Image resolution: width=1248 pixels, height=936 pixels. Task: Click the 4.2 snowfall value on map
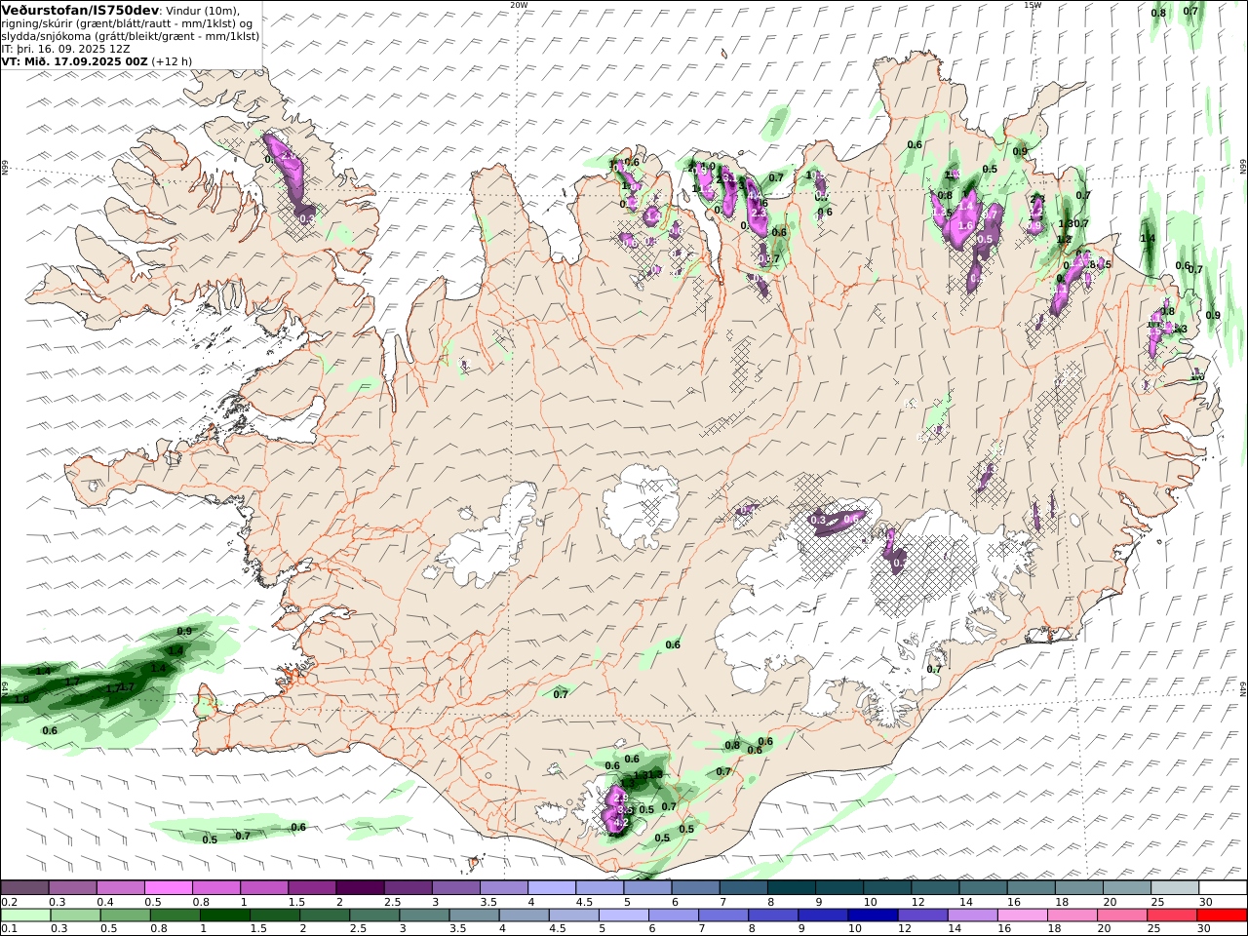[620, 822]
